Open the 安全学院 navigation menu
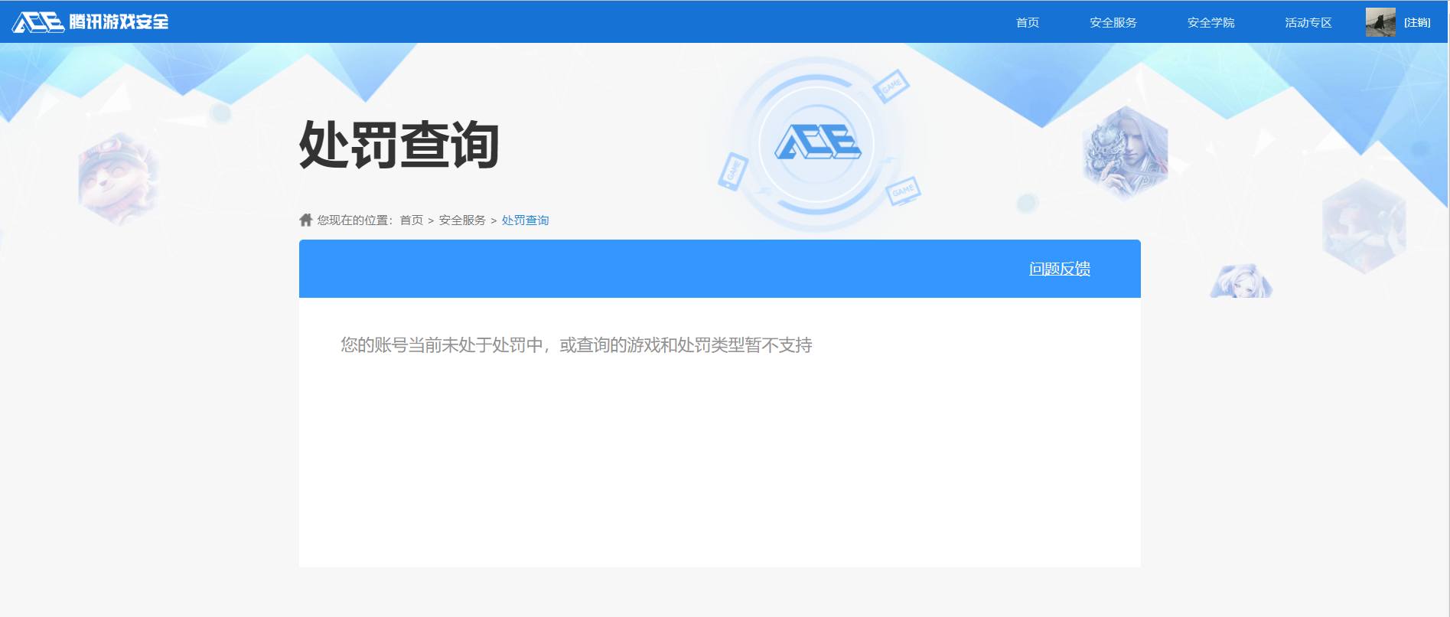Viewport: 1450px width, 617px height. click(1211, 23)
